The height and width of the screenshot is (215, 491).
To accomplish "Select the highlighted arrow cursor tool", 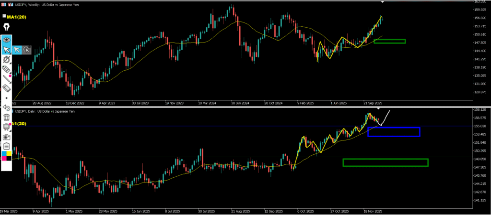I will [7, 49].
